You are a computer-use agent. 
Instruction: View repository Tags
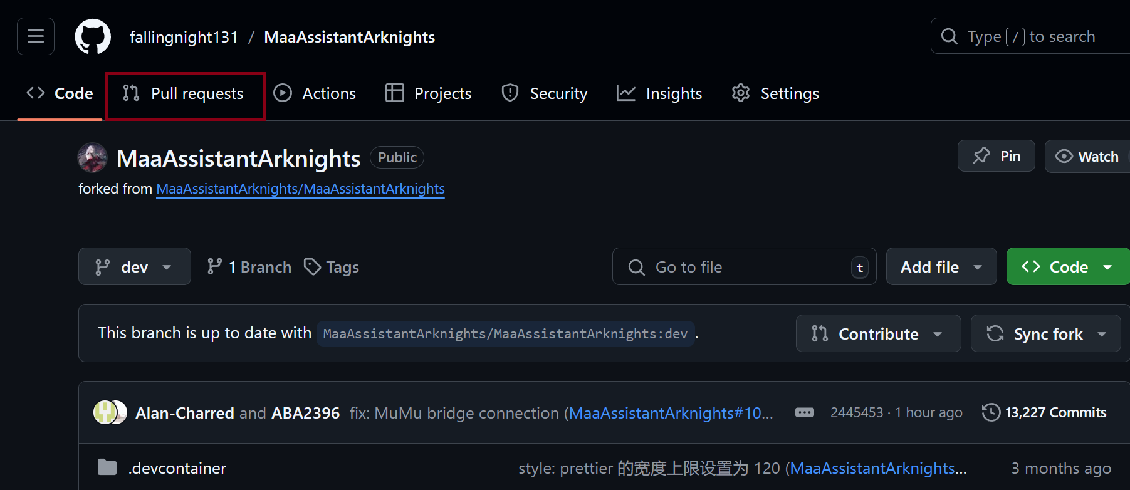coord(332,267)
